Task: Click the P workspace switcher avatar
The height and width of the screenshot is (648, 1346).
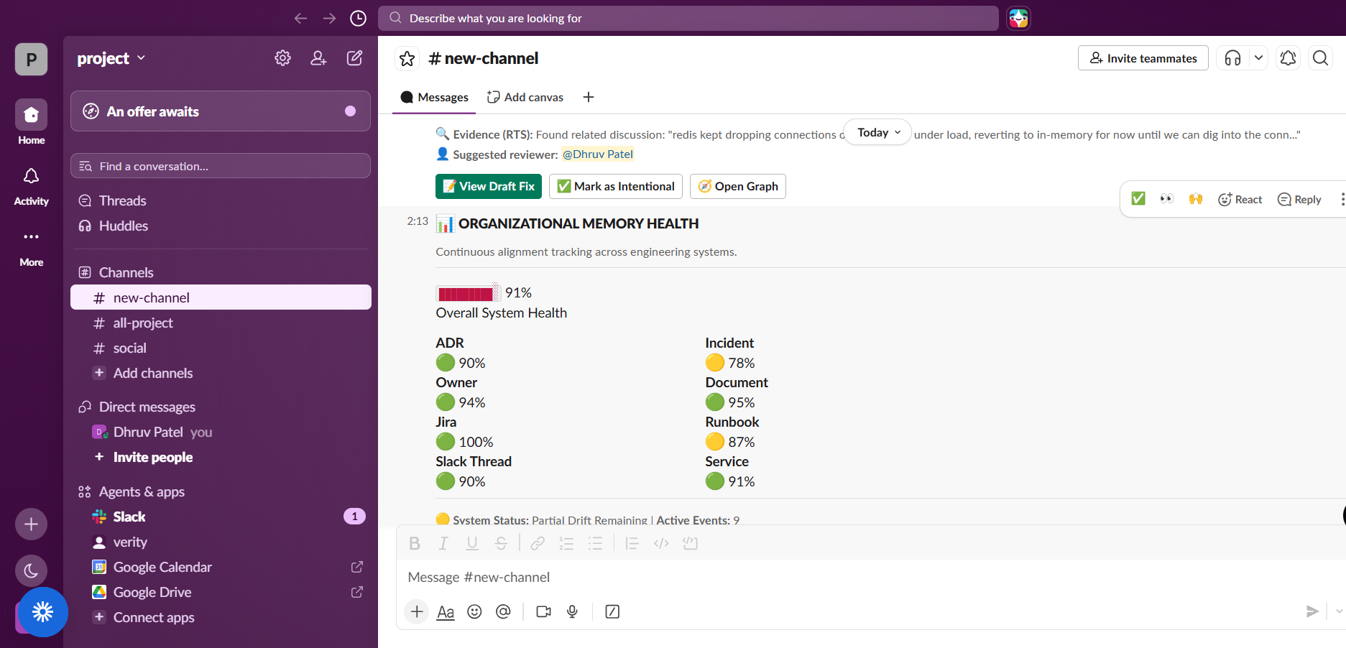Action: pos(32,59)
